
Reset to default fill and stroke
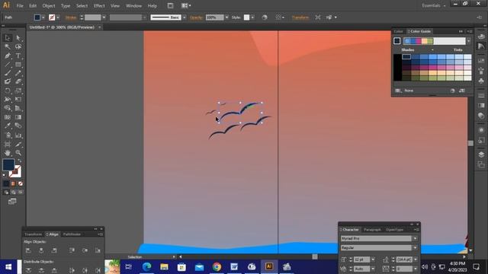(x=4, y=176)
